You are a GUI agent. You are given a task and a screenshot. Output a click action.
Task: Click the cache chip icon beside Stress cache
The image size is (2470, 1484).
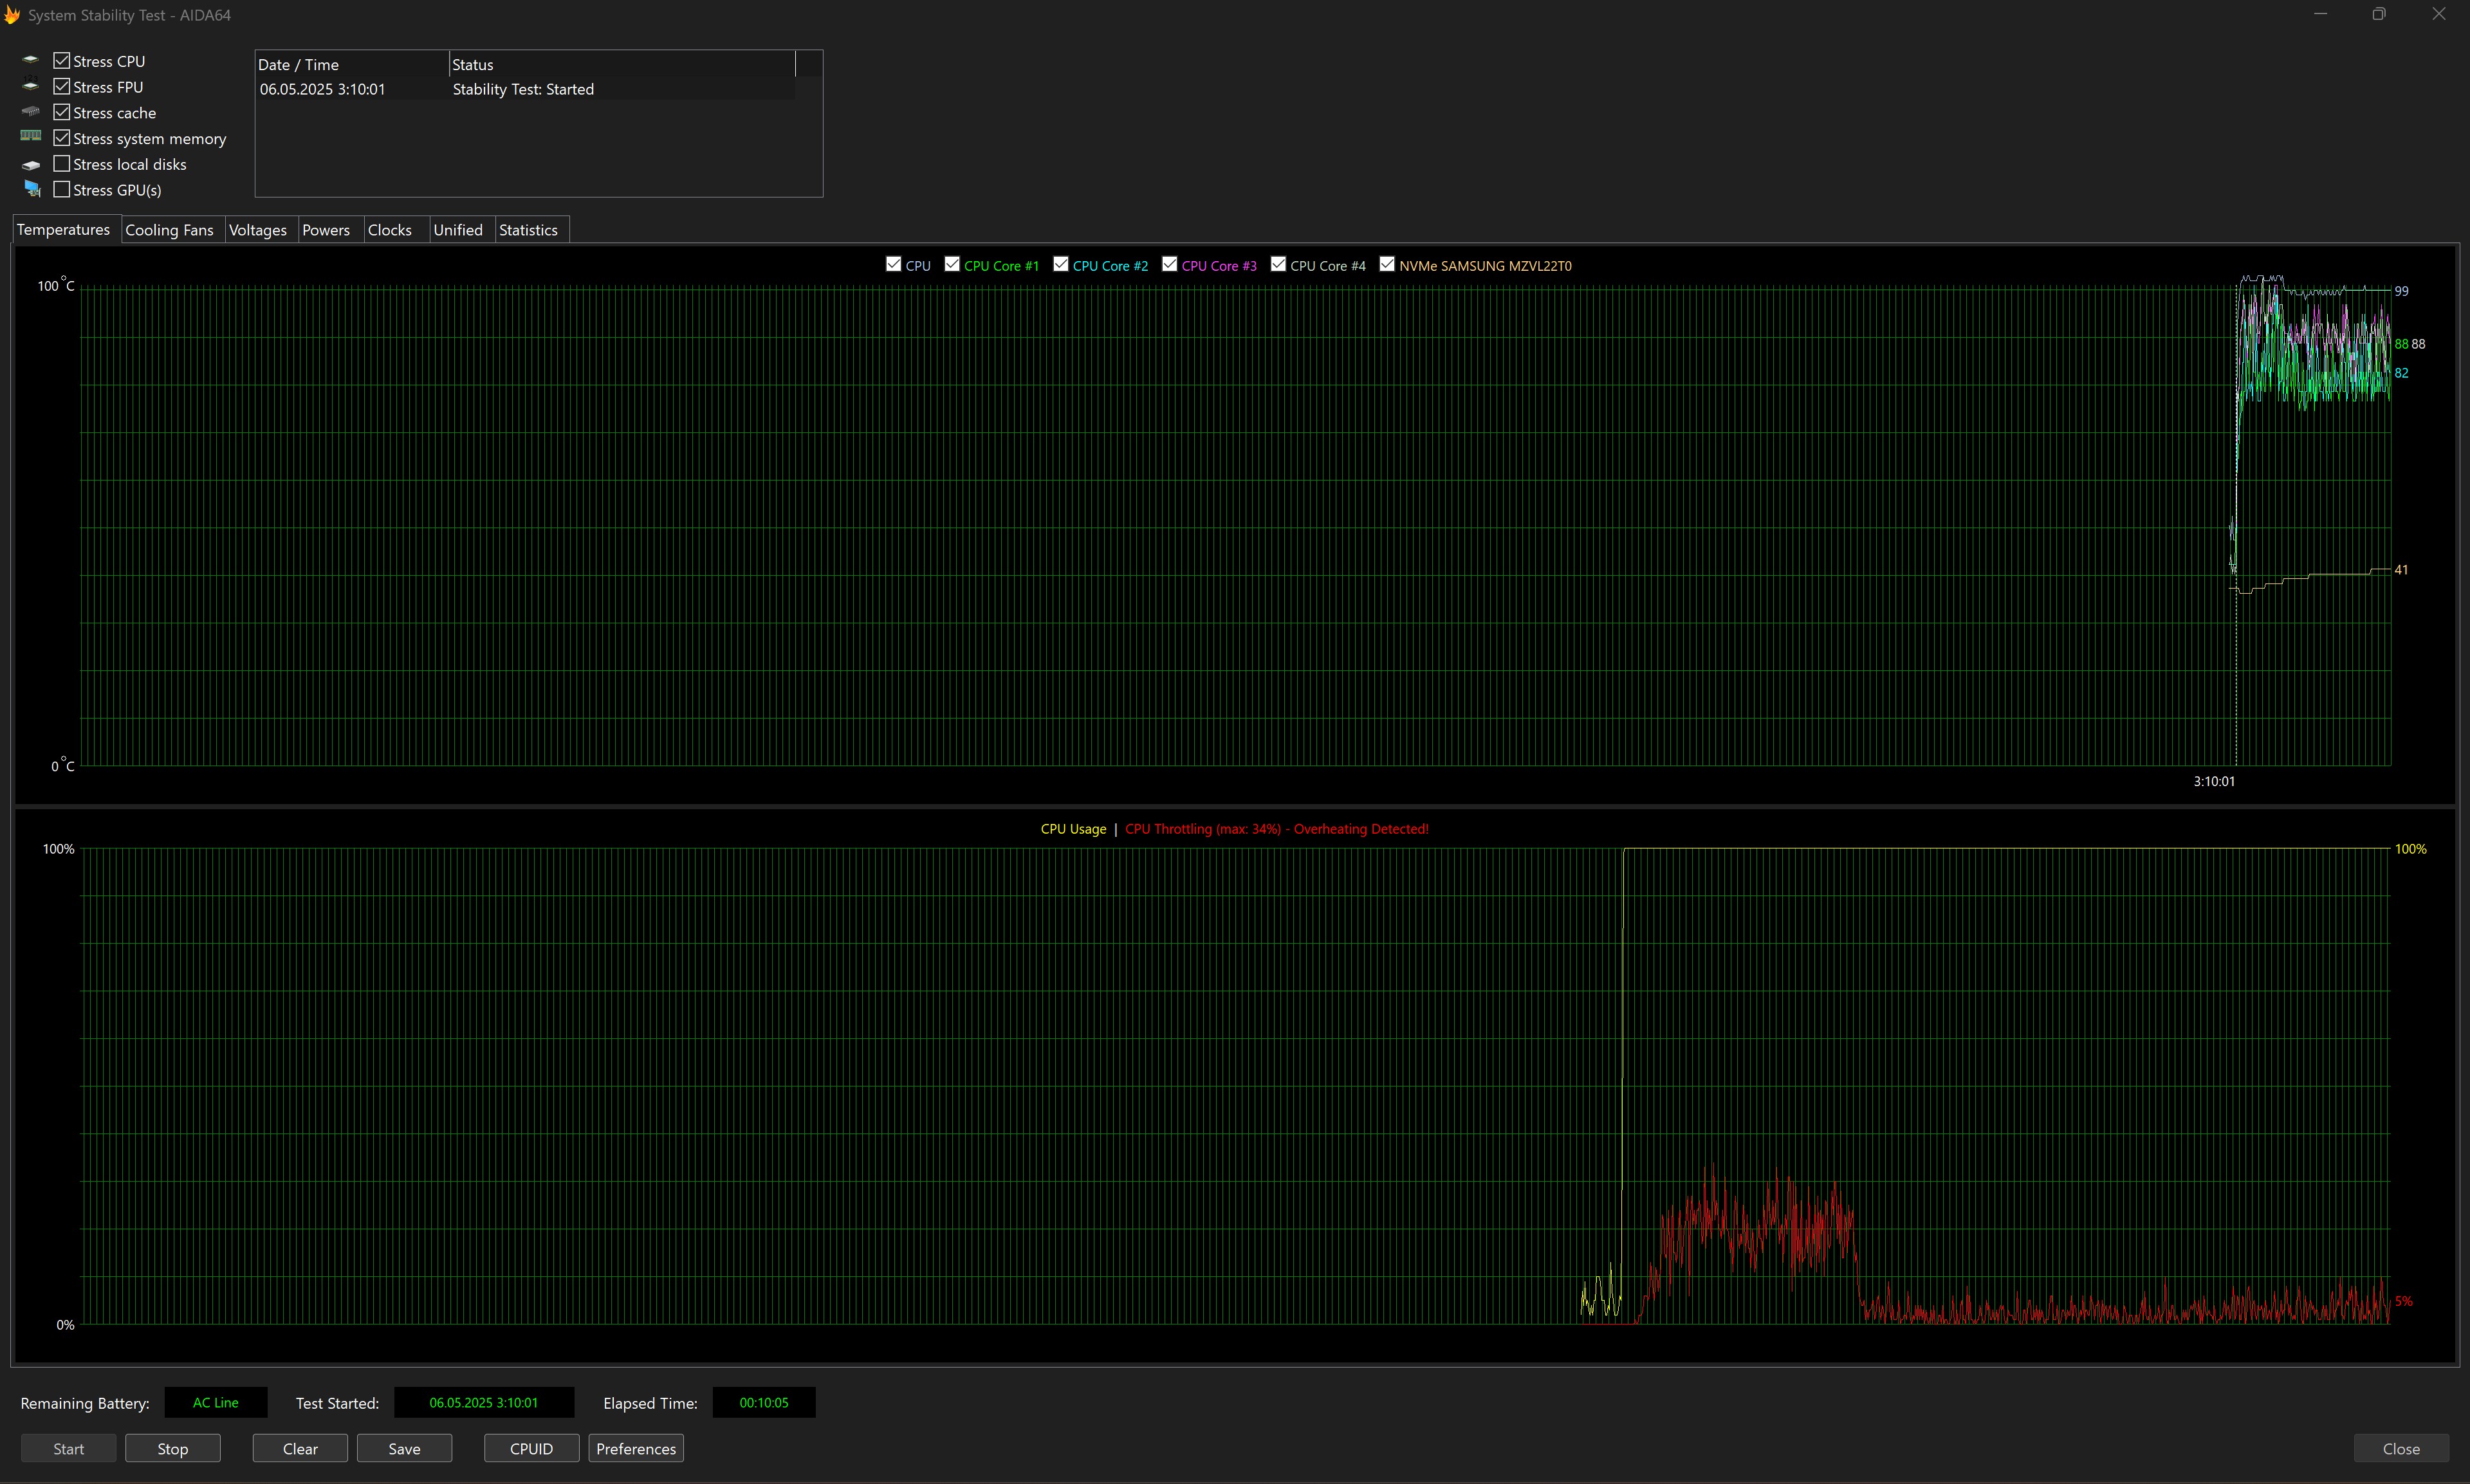(31, 111)
